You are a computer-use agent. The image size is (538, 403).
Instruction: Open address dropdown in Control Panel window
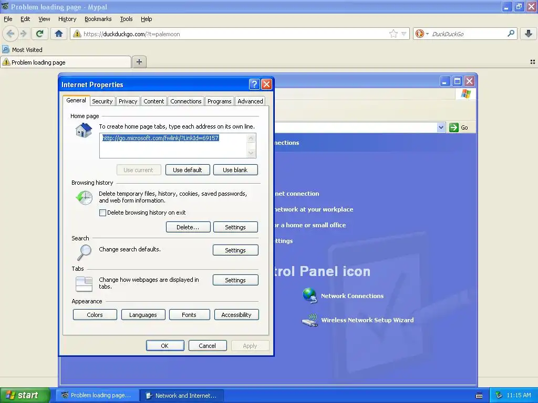pyautogui.click(x=441, y=128)
